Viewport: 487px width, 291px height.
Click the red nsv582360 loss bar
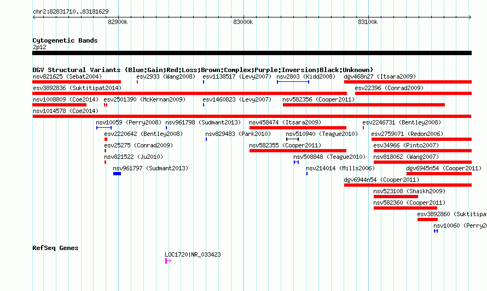click(405, 208)
